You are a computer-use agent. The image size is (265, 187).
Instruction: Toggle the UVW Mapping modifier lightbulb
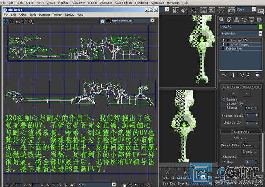(224, 44)
